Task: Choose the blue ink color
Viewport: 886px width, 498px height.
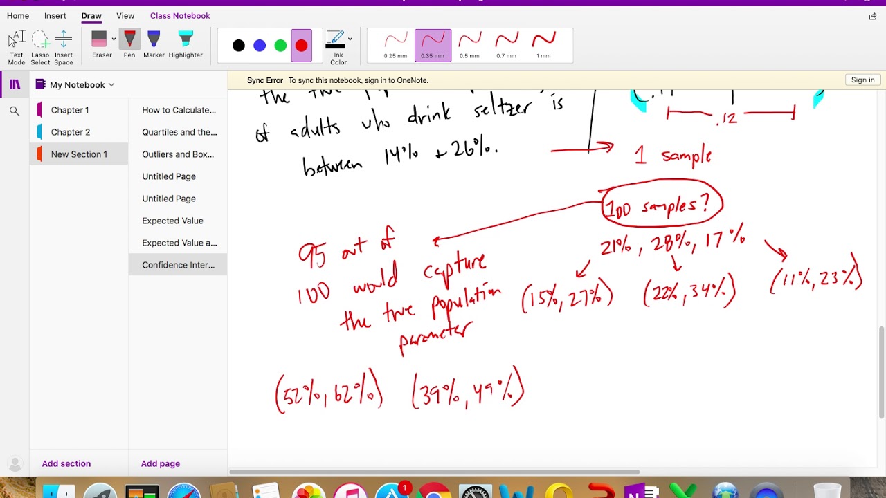Action: click(x=260, y=46)
